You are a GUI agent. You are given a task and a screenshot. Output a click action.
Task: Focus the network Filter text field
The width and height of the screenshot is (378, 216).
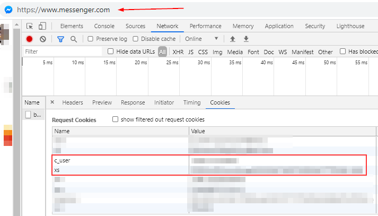point(63,51)
